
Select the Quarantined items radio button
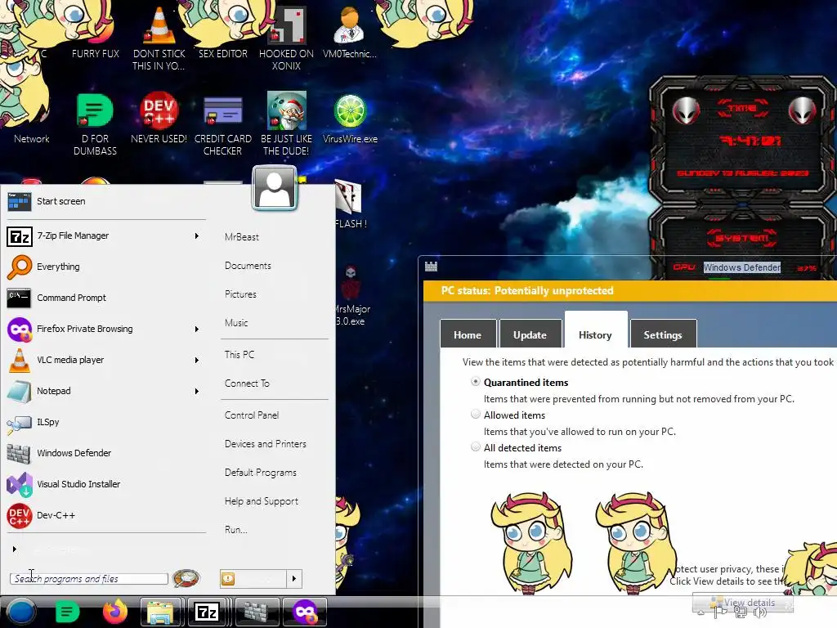(x=475, y=382)
